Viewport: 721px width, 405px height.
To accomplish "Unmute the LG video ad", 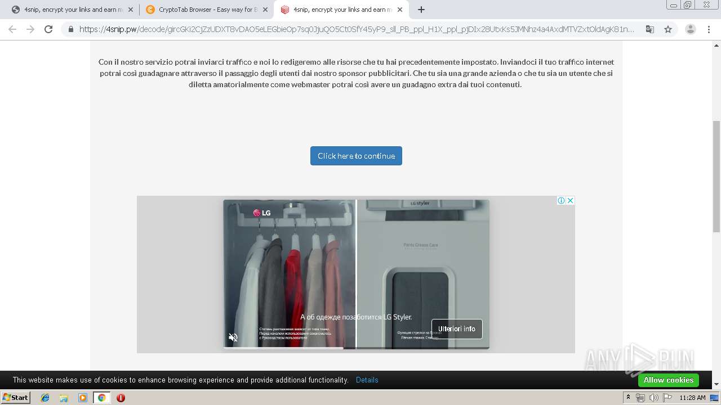I will [x=233, y=337].
